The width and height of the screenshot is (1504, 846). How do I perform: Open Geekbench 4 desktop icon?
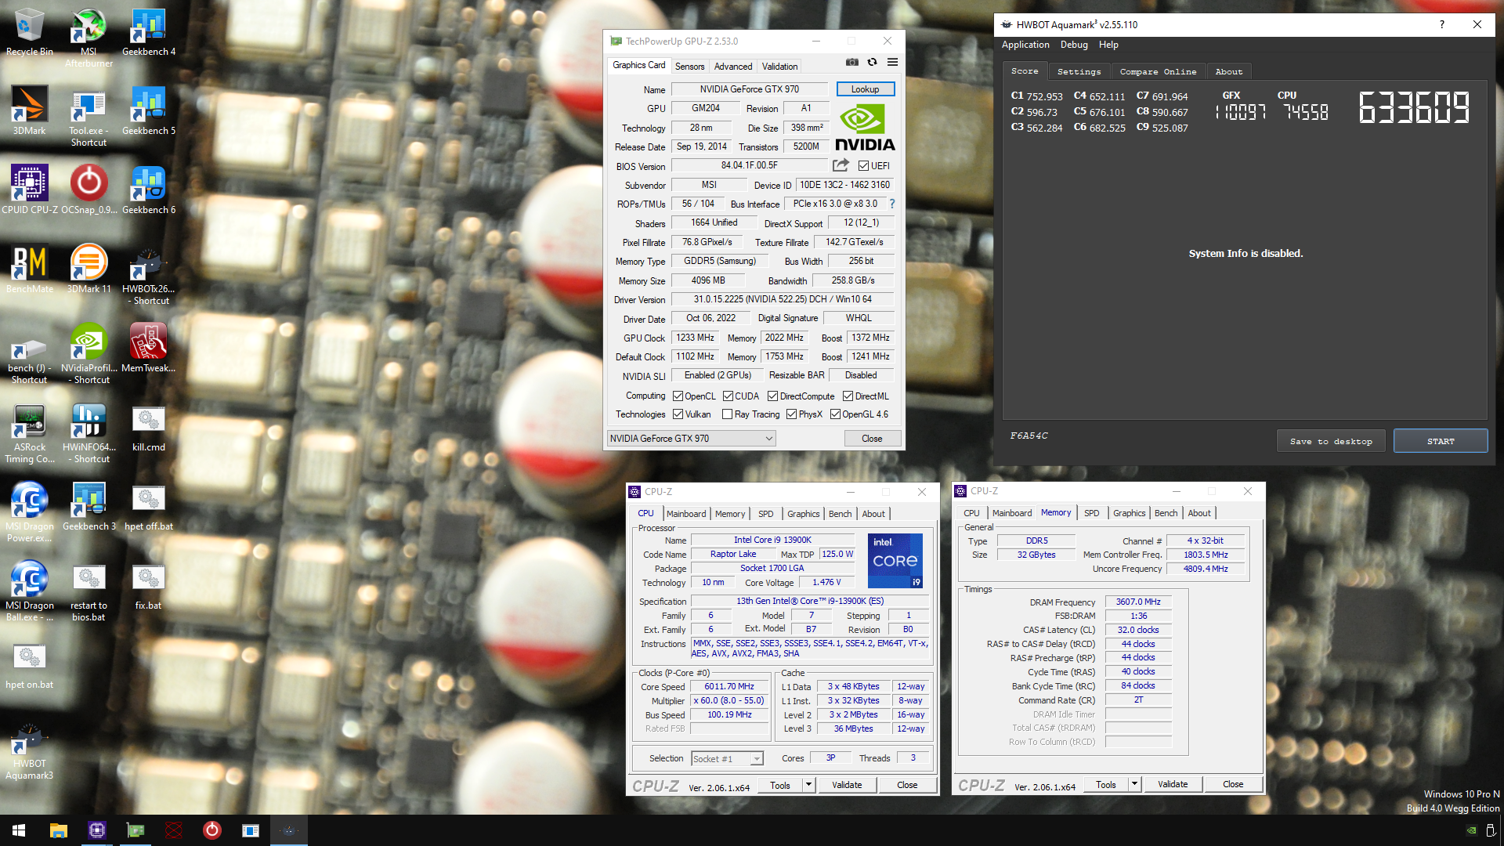point(148,31)
